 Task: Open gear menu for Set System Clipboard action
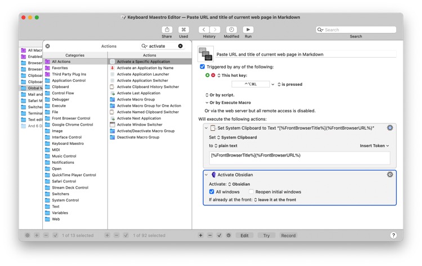pyautogui.click(x=390, y=128)
